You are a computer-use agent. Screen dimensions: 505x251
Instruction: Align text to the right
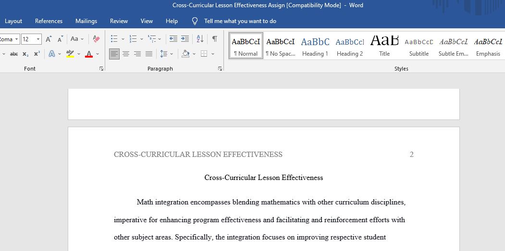[137, 54]
